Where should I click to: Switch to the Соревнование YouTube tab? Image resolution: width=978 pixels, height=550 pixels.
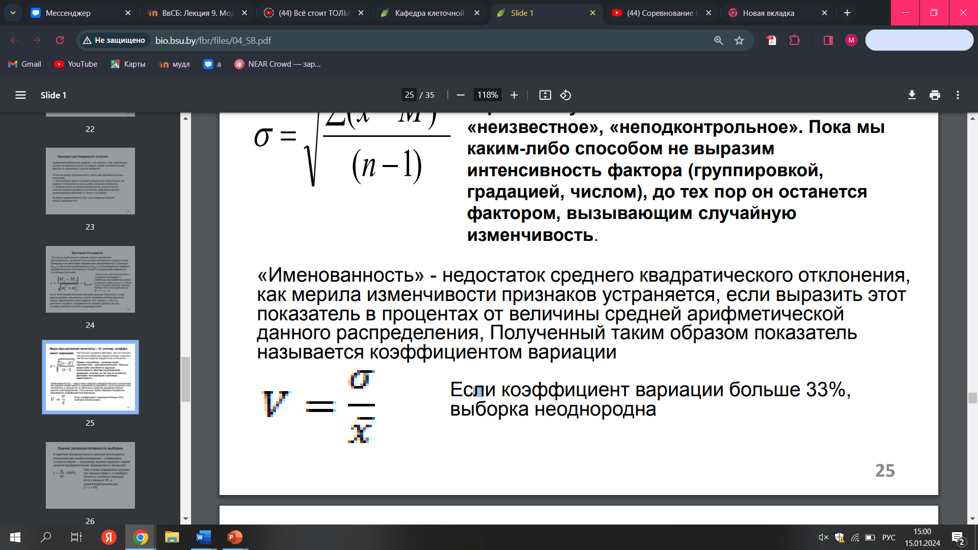(662, 13)
